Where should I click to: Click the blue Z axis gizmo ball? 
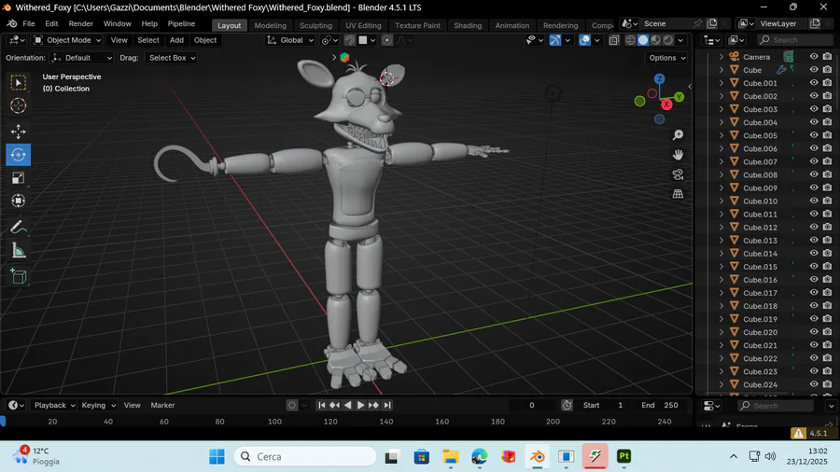click(x=660, y=78)
